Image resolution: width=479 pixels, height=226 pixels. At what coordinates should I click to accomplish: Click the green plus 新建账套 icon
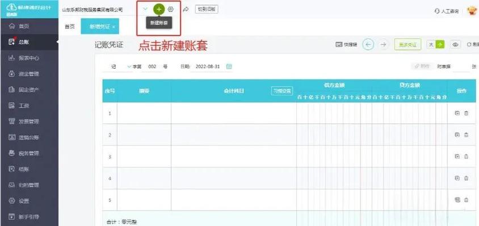(159, 9)
